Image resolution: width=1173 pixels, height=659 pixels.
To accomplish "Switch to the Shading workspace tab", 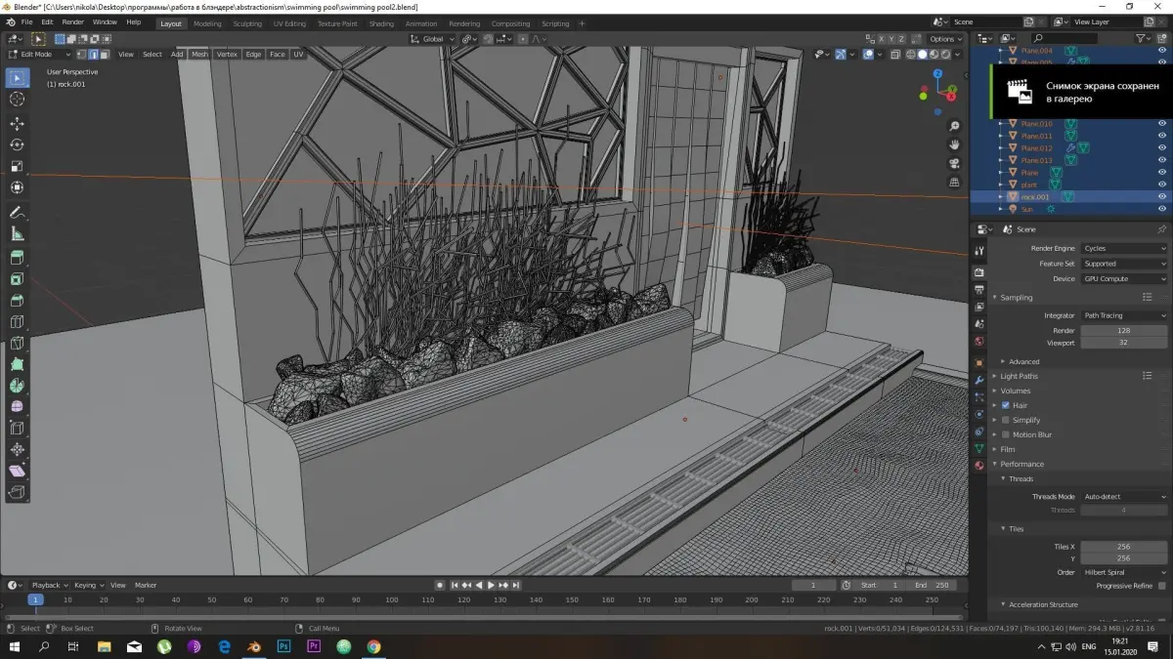I will [381, 23].
